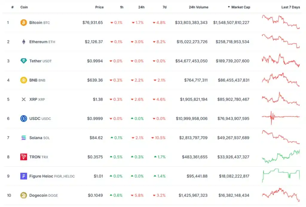This screenshot has width=306, height=207.
Task: Sort by 7d column header
Action: coord(165,7)
